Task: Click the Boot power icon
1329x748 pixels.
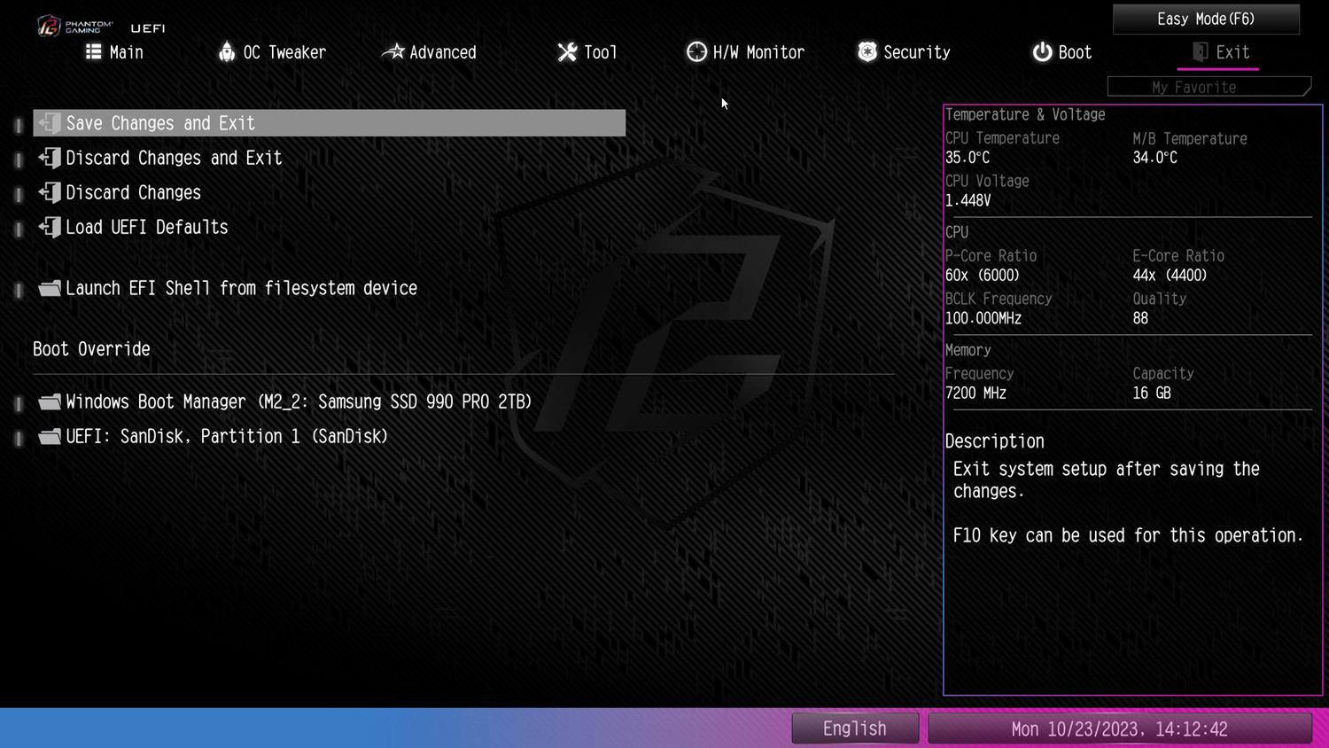Action: [x=1042, y=51]
